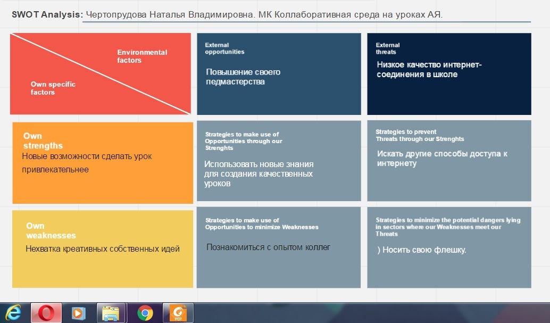Select the text 'Низкое качество интернет-соединения в школе'
The height and width of the screenshot is (323, 550).
pyautogui.click(x=429, y=70)
